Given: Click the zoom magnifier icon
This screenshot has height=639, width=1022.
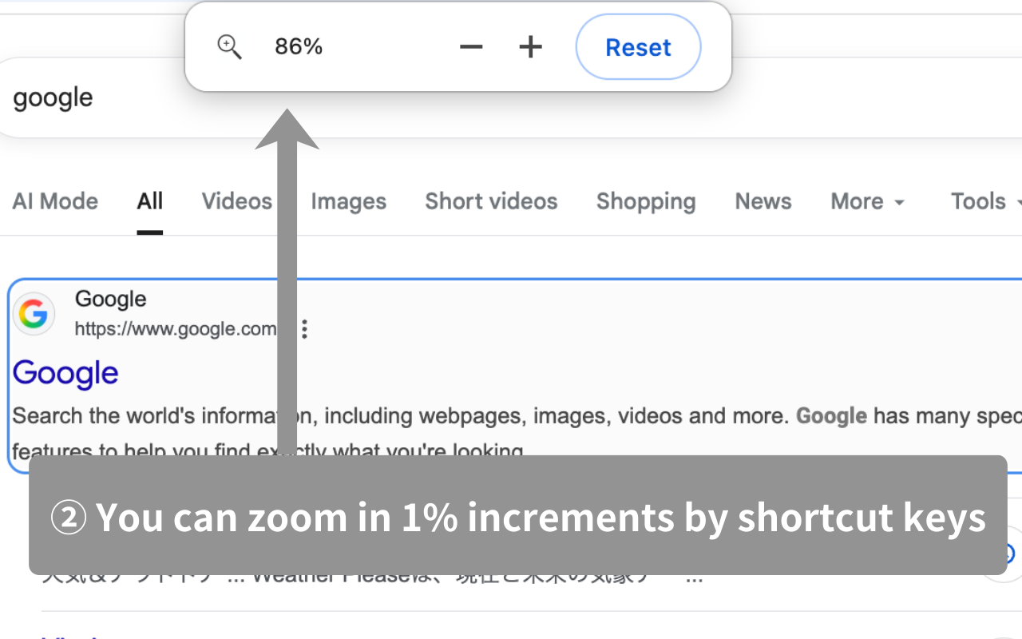Looking at the screenshot, I should pos(229,47).
